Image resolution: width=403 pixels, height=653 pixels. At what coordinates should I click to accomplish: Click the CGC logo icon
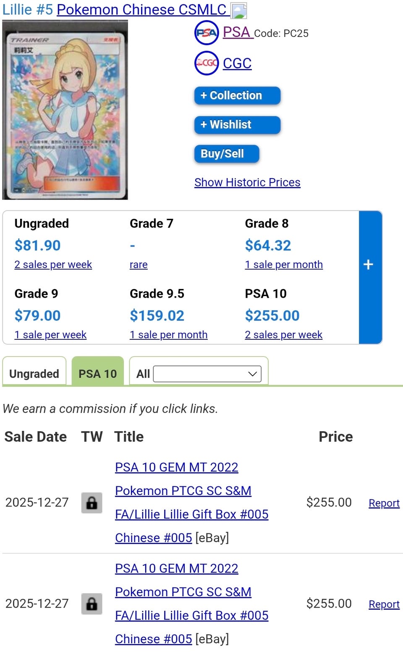click(x=206, y=63)
